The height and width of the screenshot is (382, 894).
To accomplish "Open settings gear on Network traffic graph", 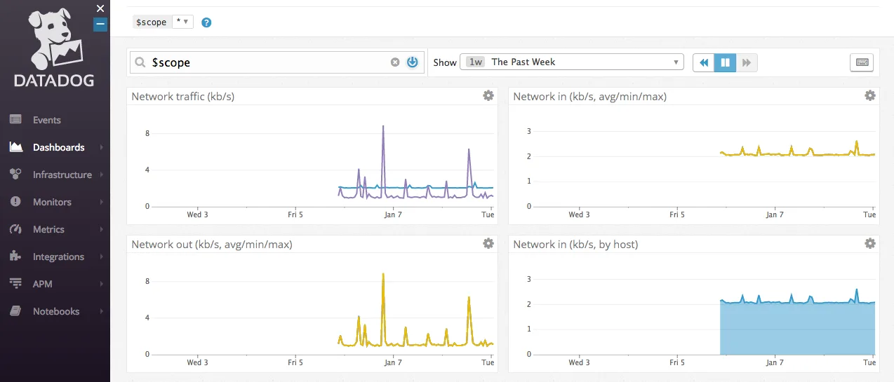I will coord(488,96).
